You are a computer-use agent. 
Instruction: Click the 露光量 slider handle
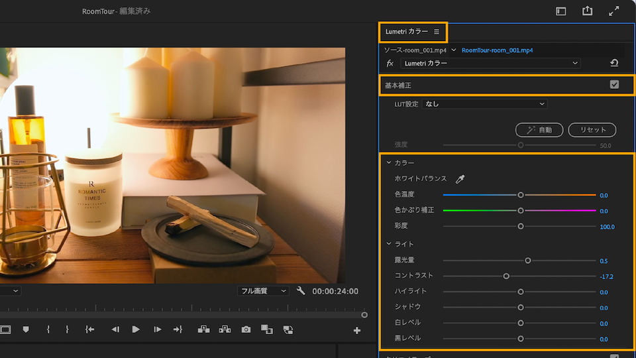(528, 261)
